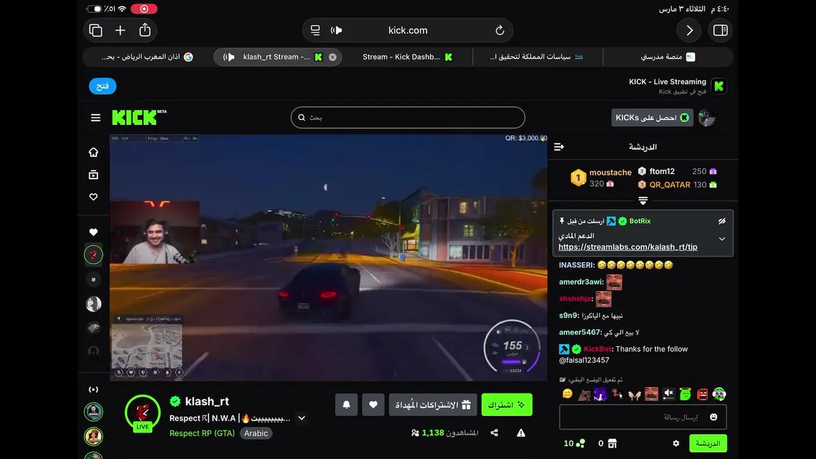Open Safari tab overview icon
Screen dimensions: 816x459
(96, 30)
